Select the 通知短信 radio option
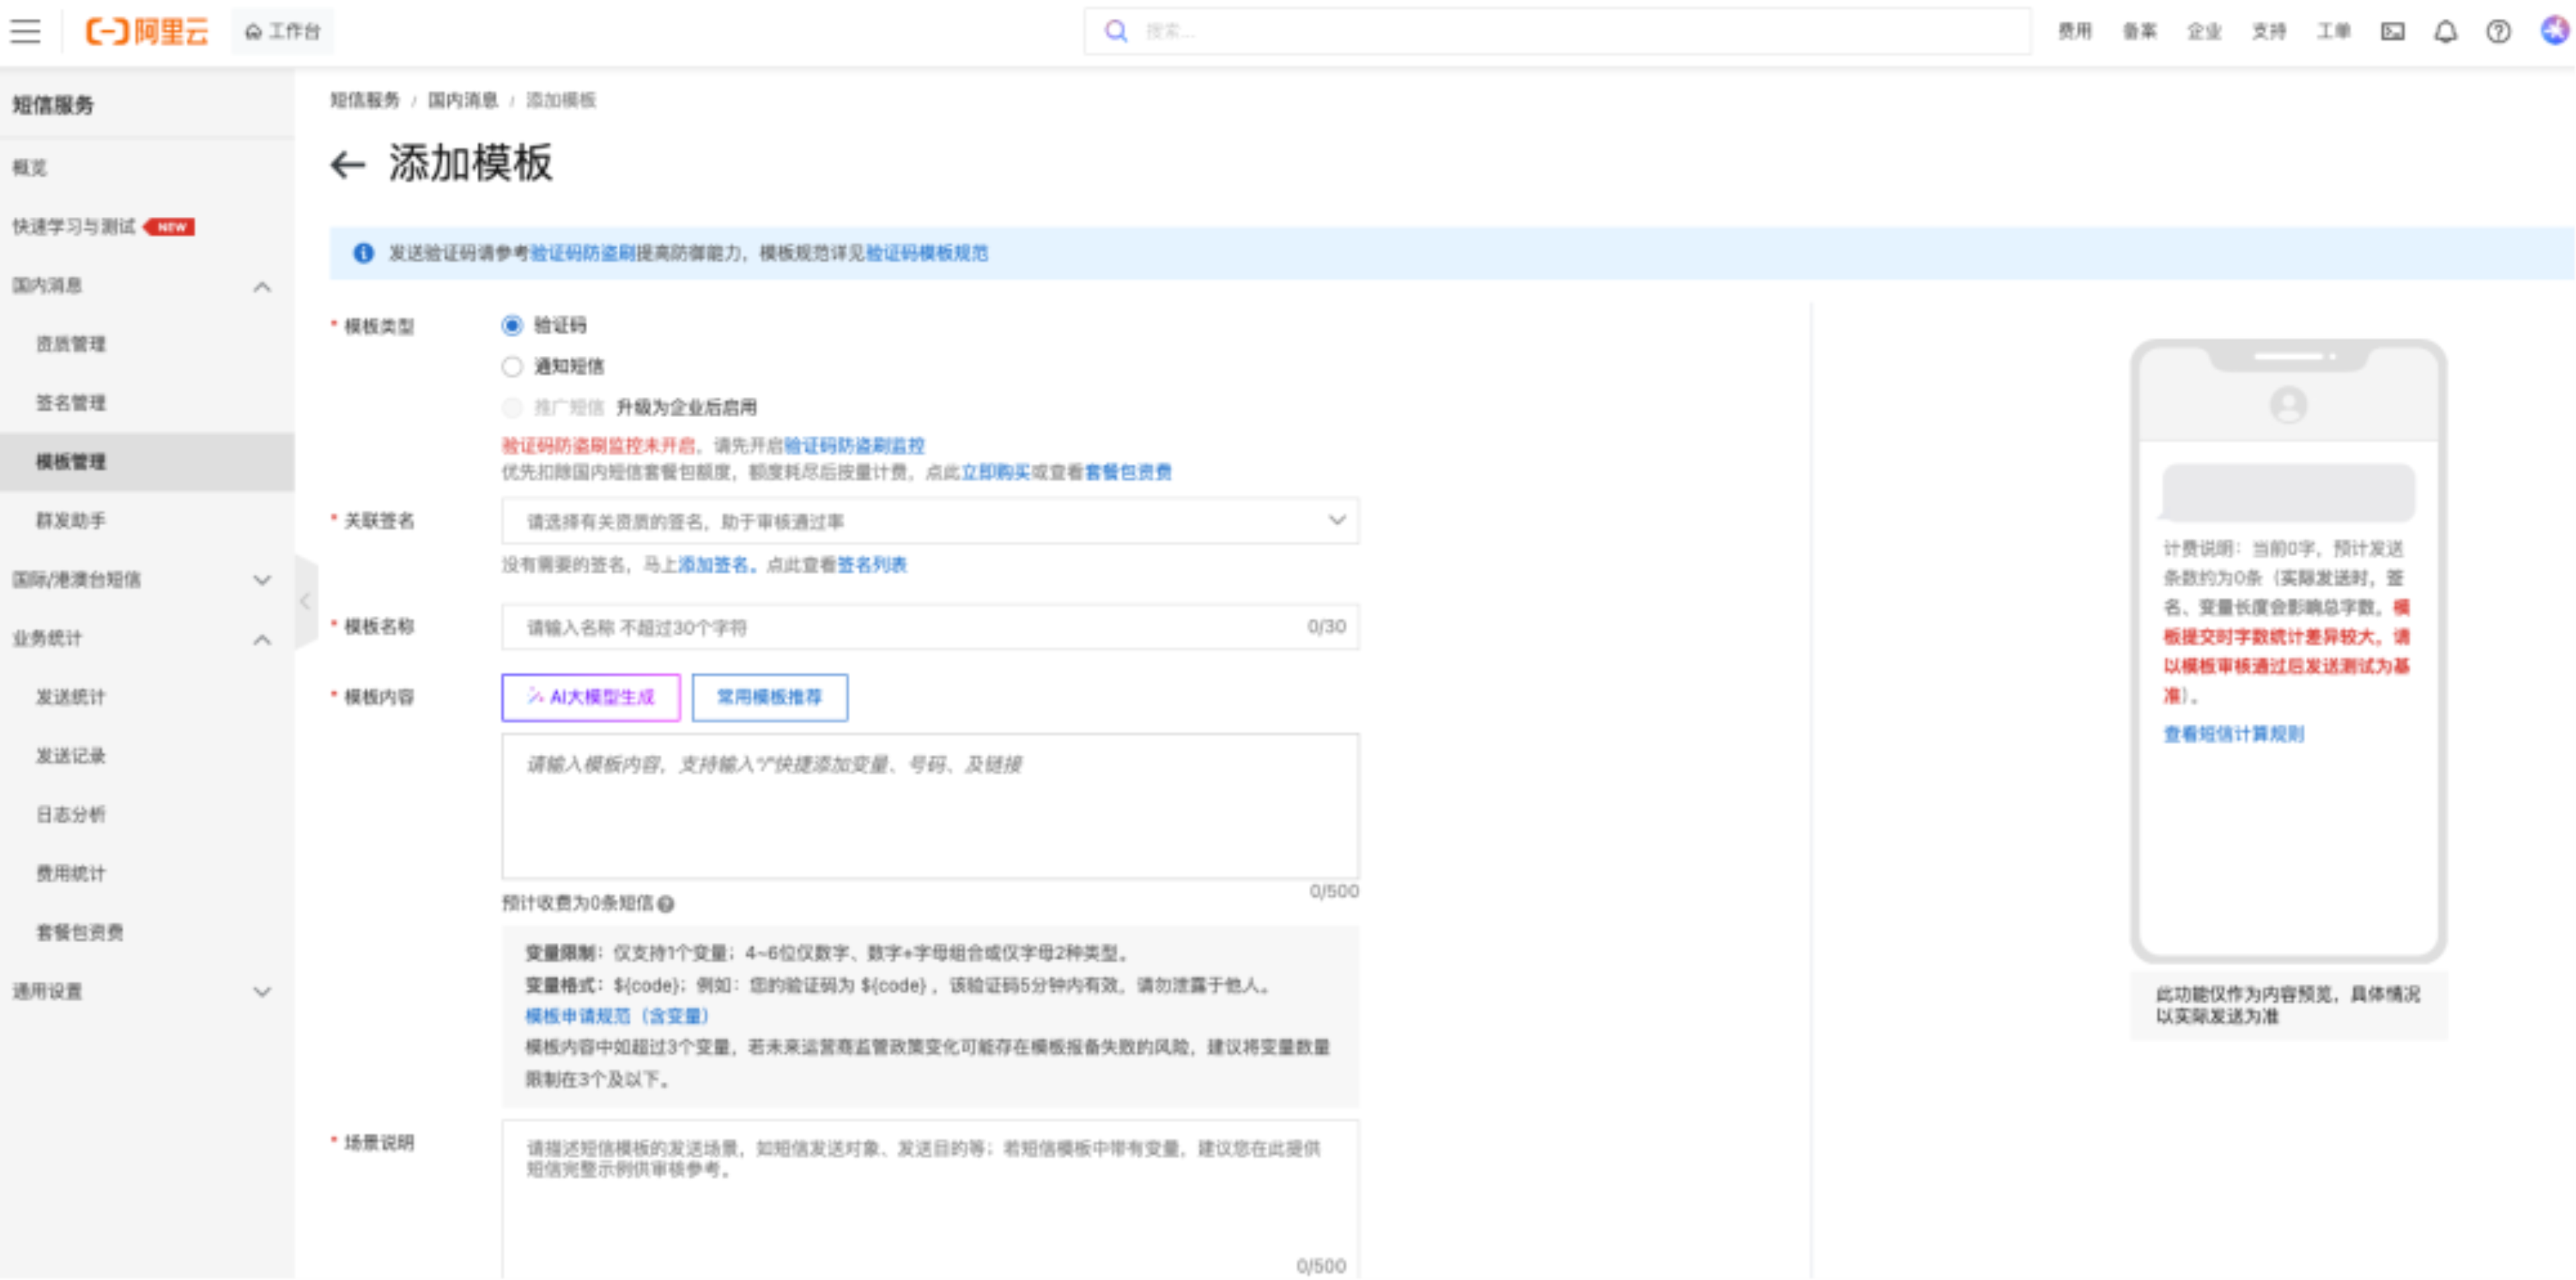Image resolution: width=2576 pixels, height=1280 pixels. click(512, 367)
